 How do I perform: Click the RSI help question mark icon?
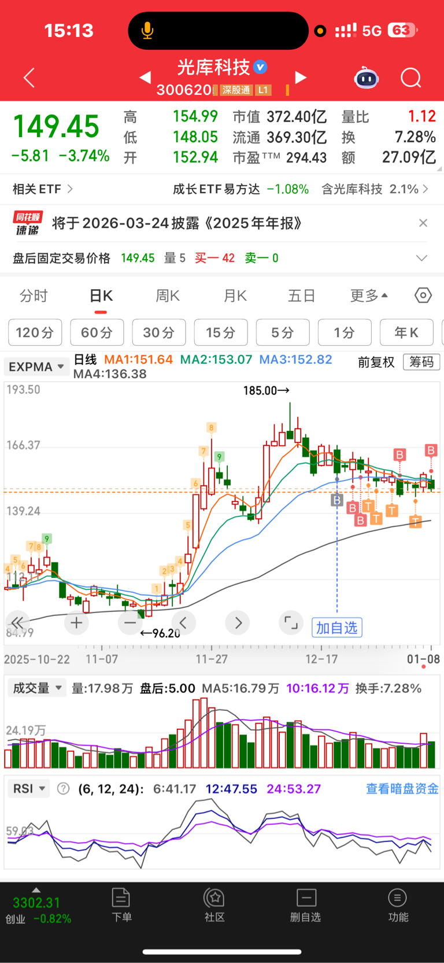[x=64, y=788]
